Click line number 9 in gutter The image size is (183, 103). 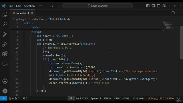17,44
